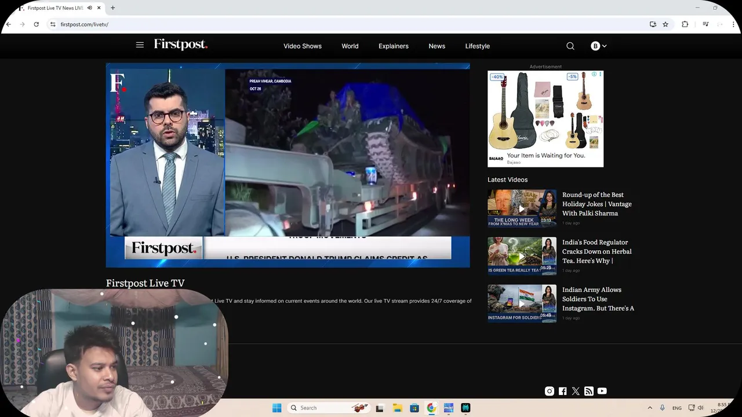Viewport: 742px width, 417px height.
Task: Open Firstpost X (Twitter) icon
Action: 576,391
